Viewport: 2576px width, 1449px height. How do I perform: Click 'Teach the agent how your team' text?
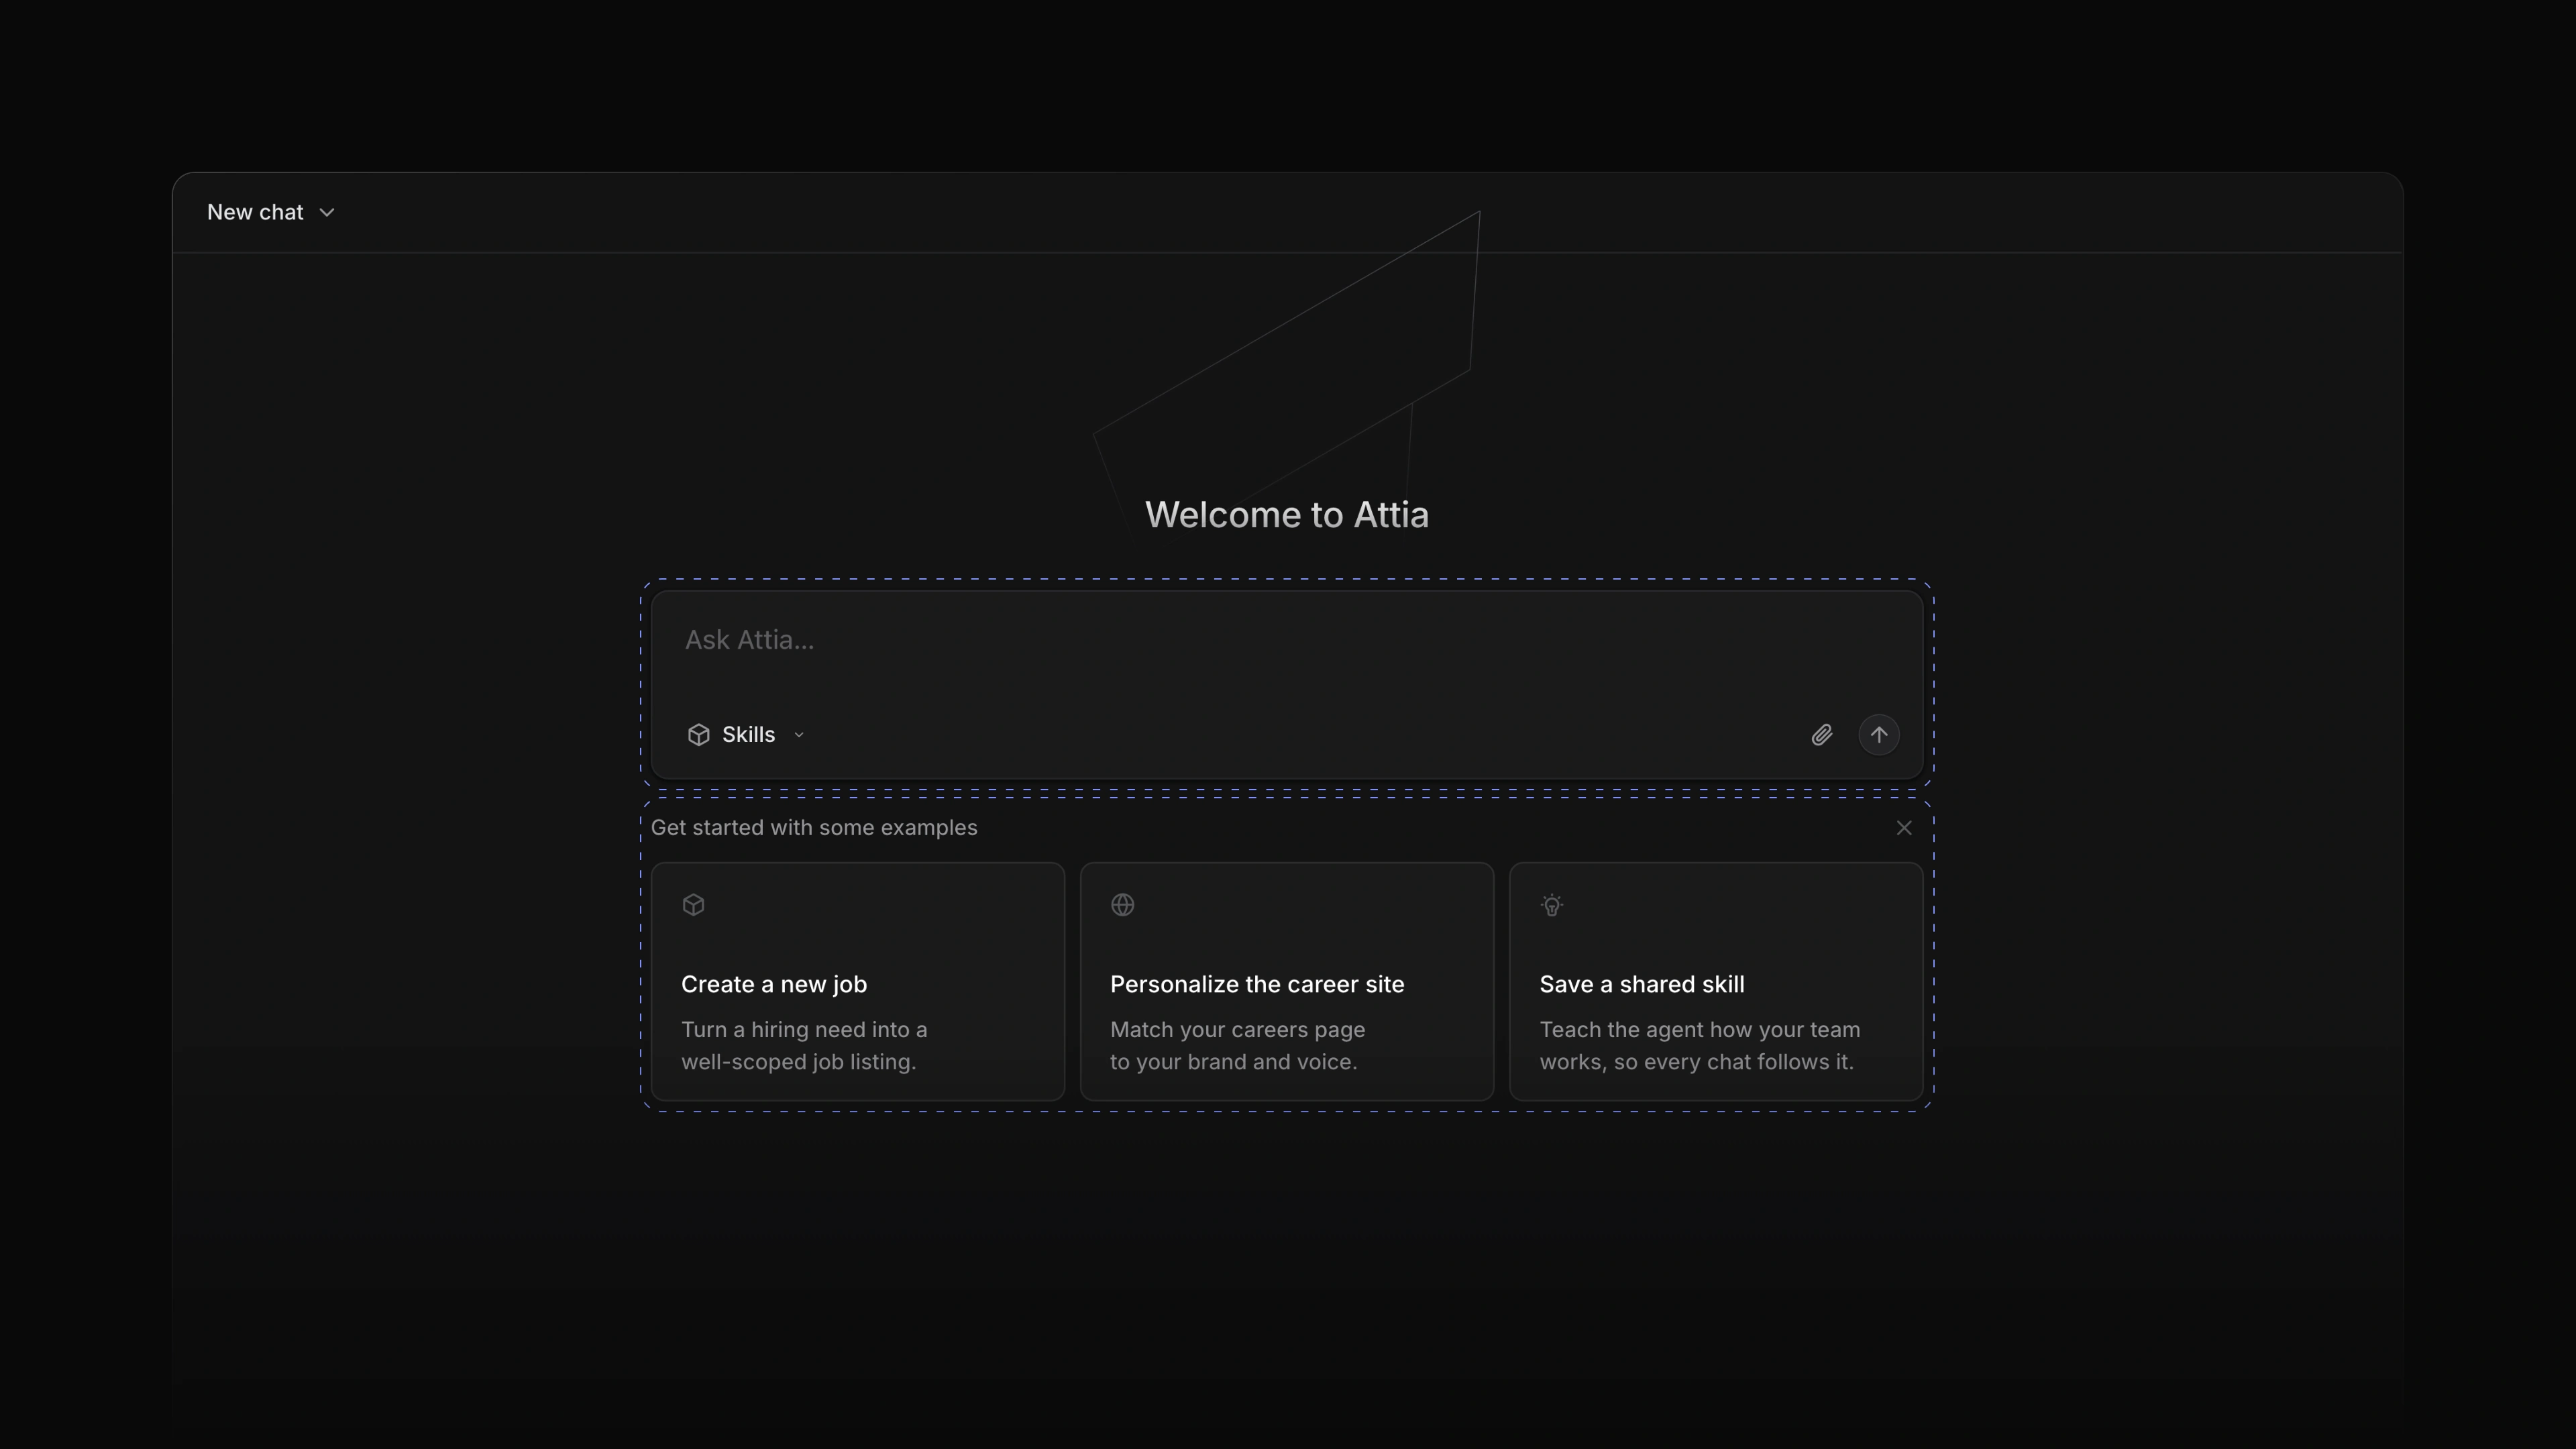tap(1699, 1030)
